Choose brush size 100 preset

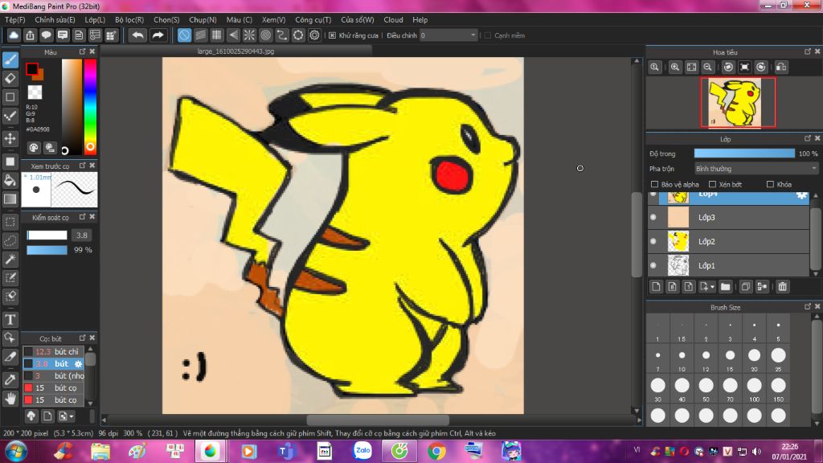coord(754,389)
